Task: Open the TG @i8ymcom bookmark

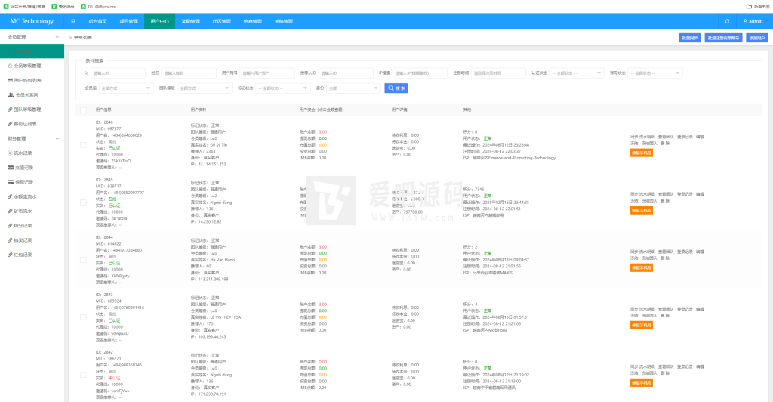Action: tap(98, 6)
